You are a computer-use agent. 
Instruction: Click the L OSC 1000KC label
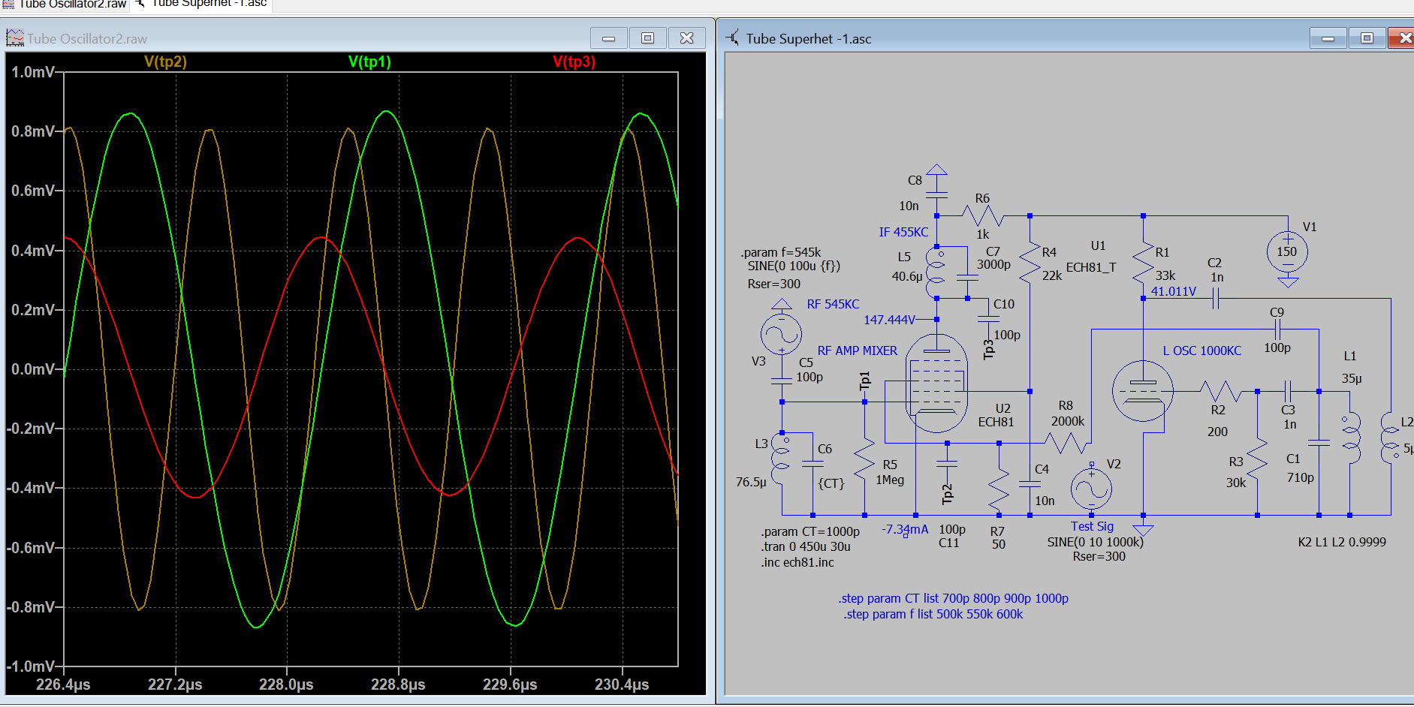1202,350
